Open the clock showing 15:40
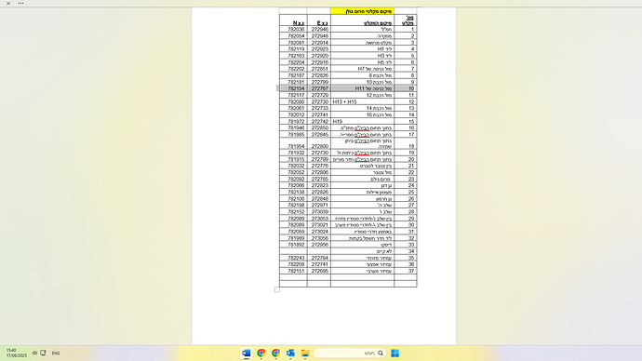This screenshot has width=642, height=361. (17, 353)
